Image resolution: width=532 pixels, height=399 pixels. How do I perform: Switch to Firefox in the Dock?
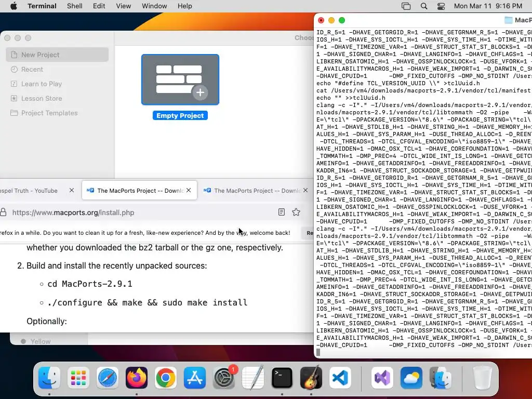[x=137, y=378]
